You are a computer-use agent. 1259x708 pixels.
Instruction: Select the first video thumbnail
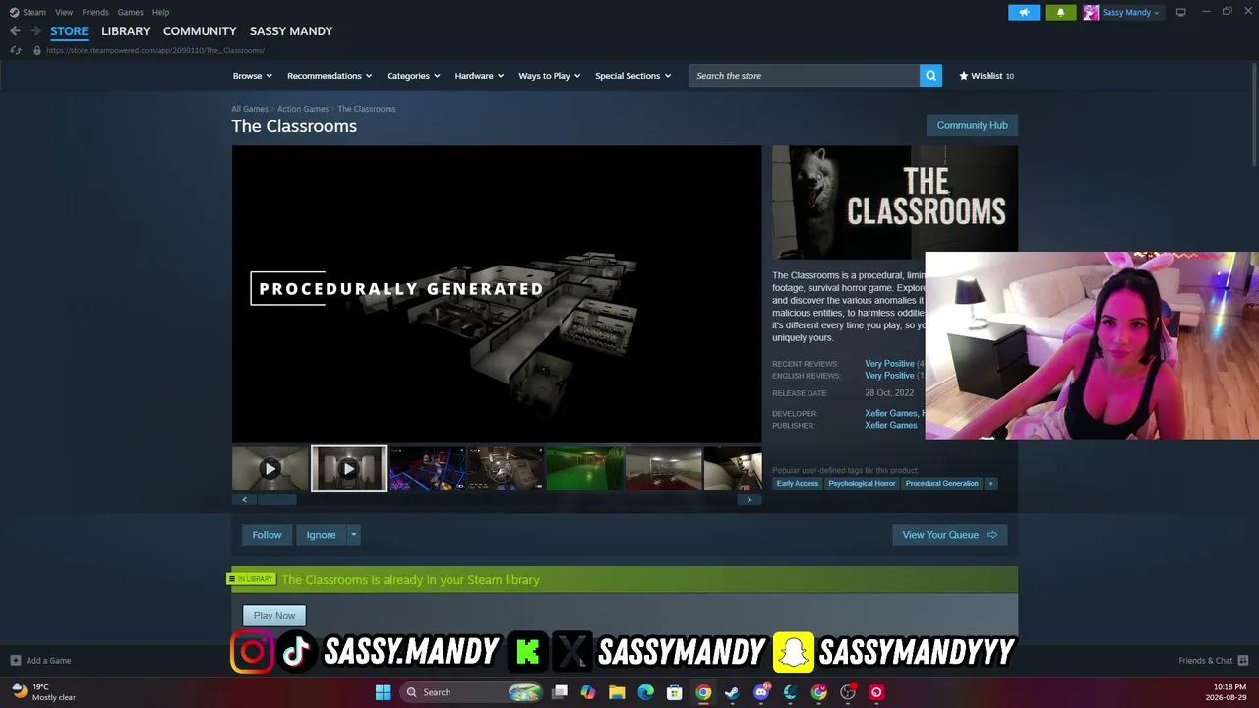coord(270,469)
